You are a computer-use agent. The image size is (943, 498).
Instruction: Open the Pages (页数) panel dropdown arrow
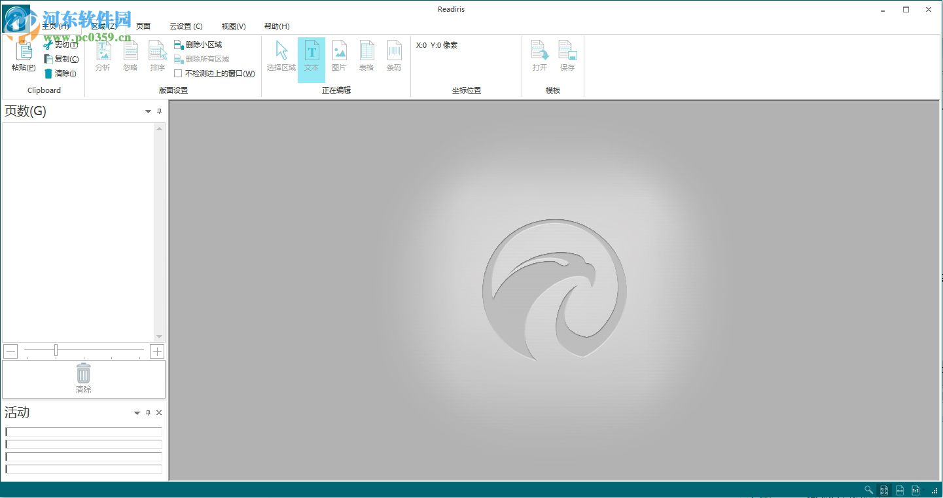(148, 112)
